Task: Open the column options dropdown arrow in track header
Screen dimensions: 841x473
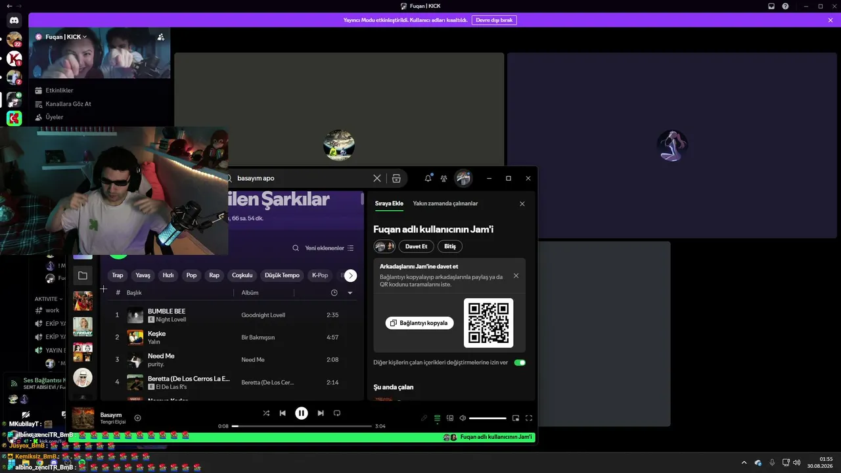Action: [350, 293]
